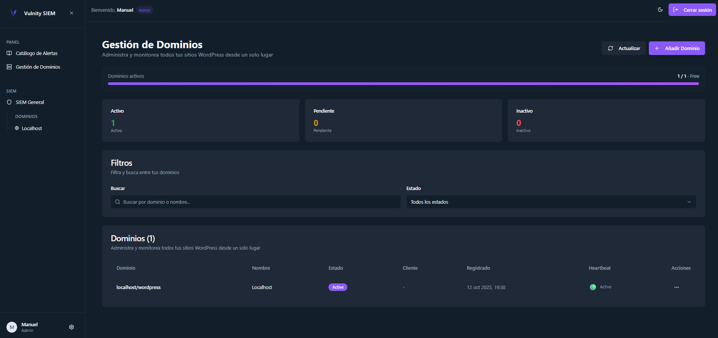
Task: Close the sidebar with the X icon
Action: coord(71,13)
